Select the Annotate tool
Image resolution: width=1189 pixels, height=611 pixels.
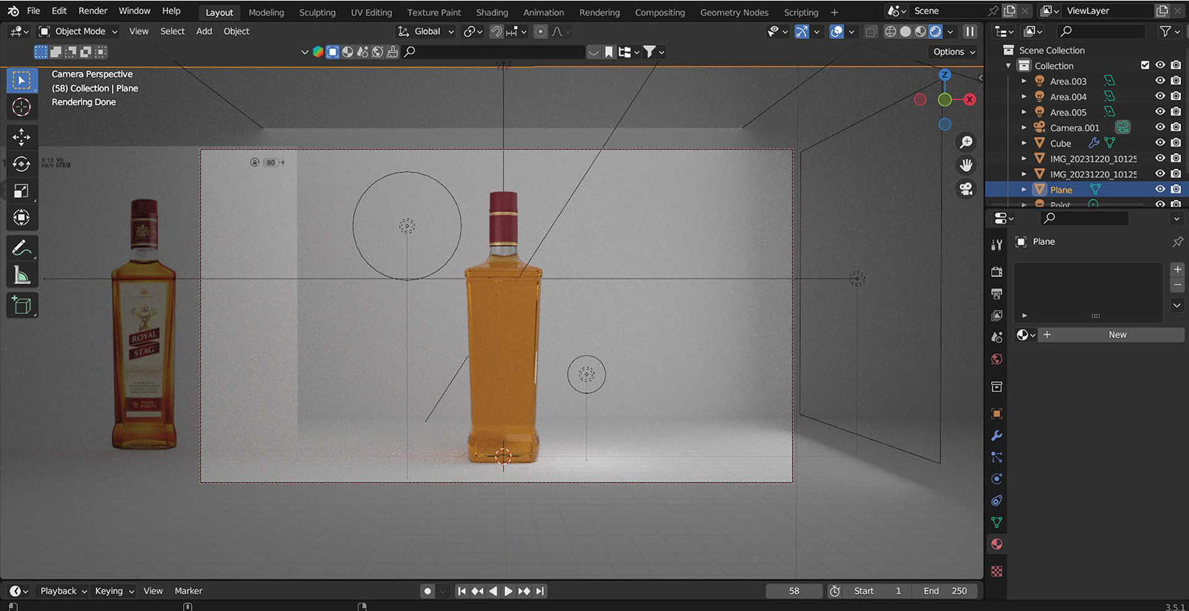tap(22, 248)
